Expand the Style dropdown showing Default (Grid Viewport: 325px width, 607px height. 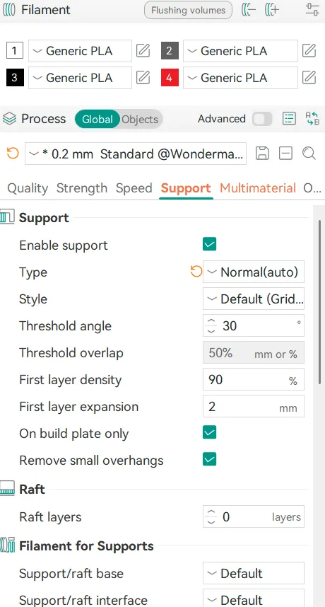pyautogui.click(x=254, y=299)
